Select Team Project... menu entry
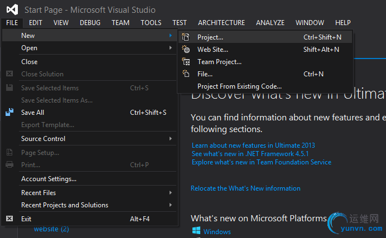 pos(266,62)
